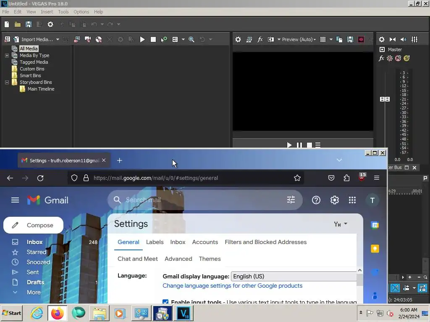Click Change language settings for other Google products

[233, 286]
